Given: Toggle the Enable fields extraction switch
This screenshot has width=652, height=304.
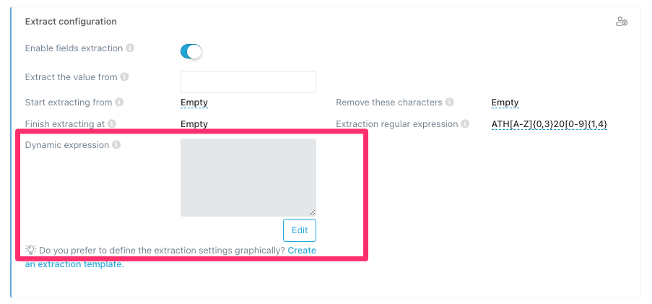Looking at the screenshot, I should (x=191, y=51).
